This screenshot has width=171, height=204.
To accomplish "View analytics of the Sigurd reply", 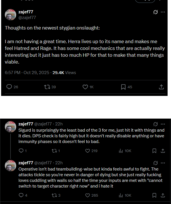I will coord(121,151).
